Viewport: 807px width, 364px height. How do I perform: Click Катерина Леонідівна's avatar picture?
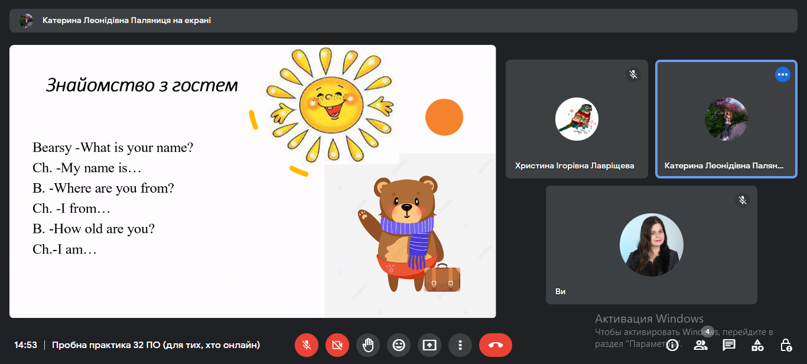tap(726, 119)
